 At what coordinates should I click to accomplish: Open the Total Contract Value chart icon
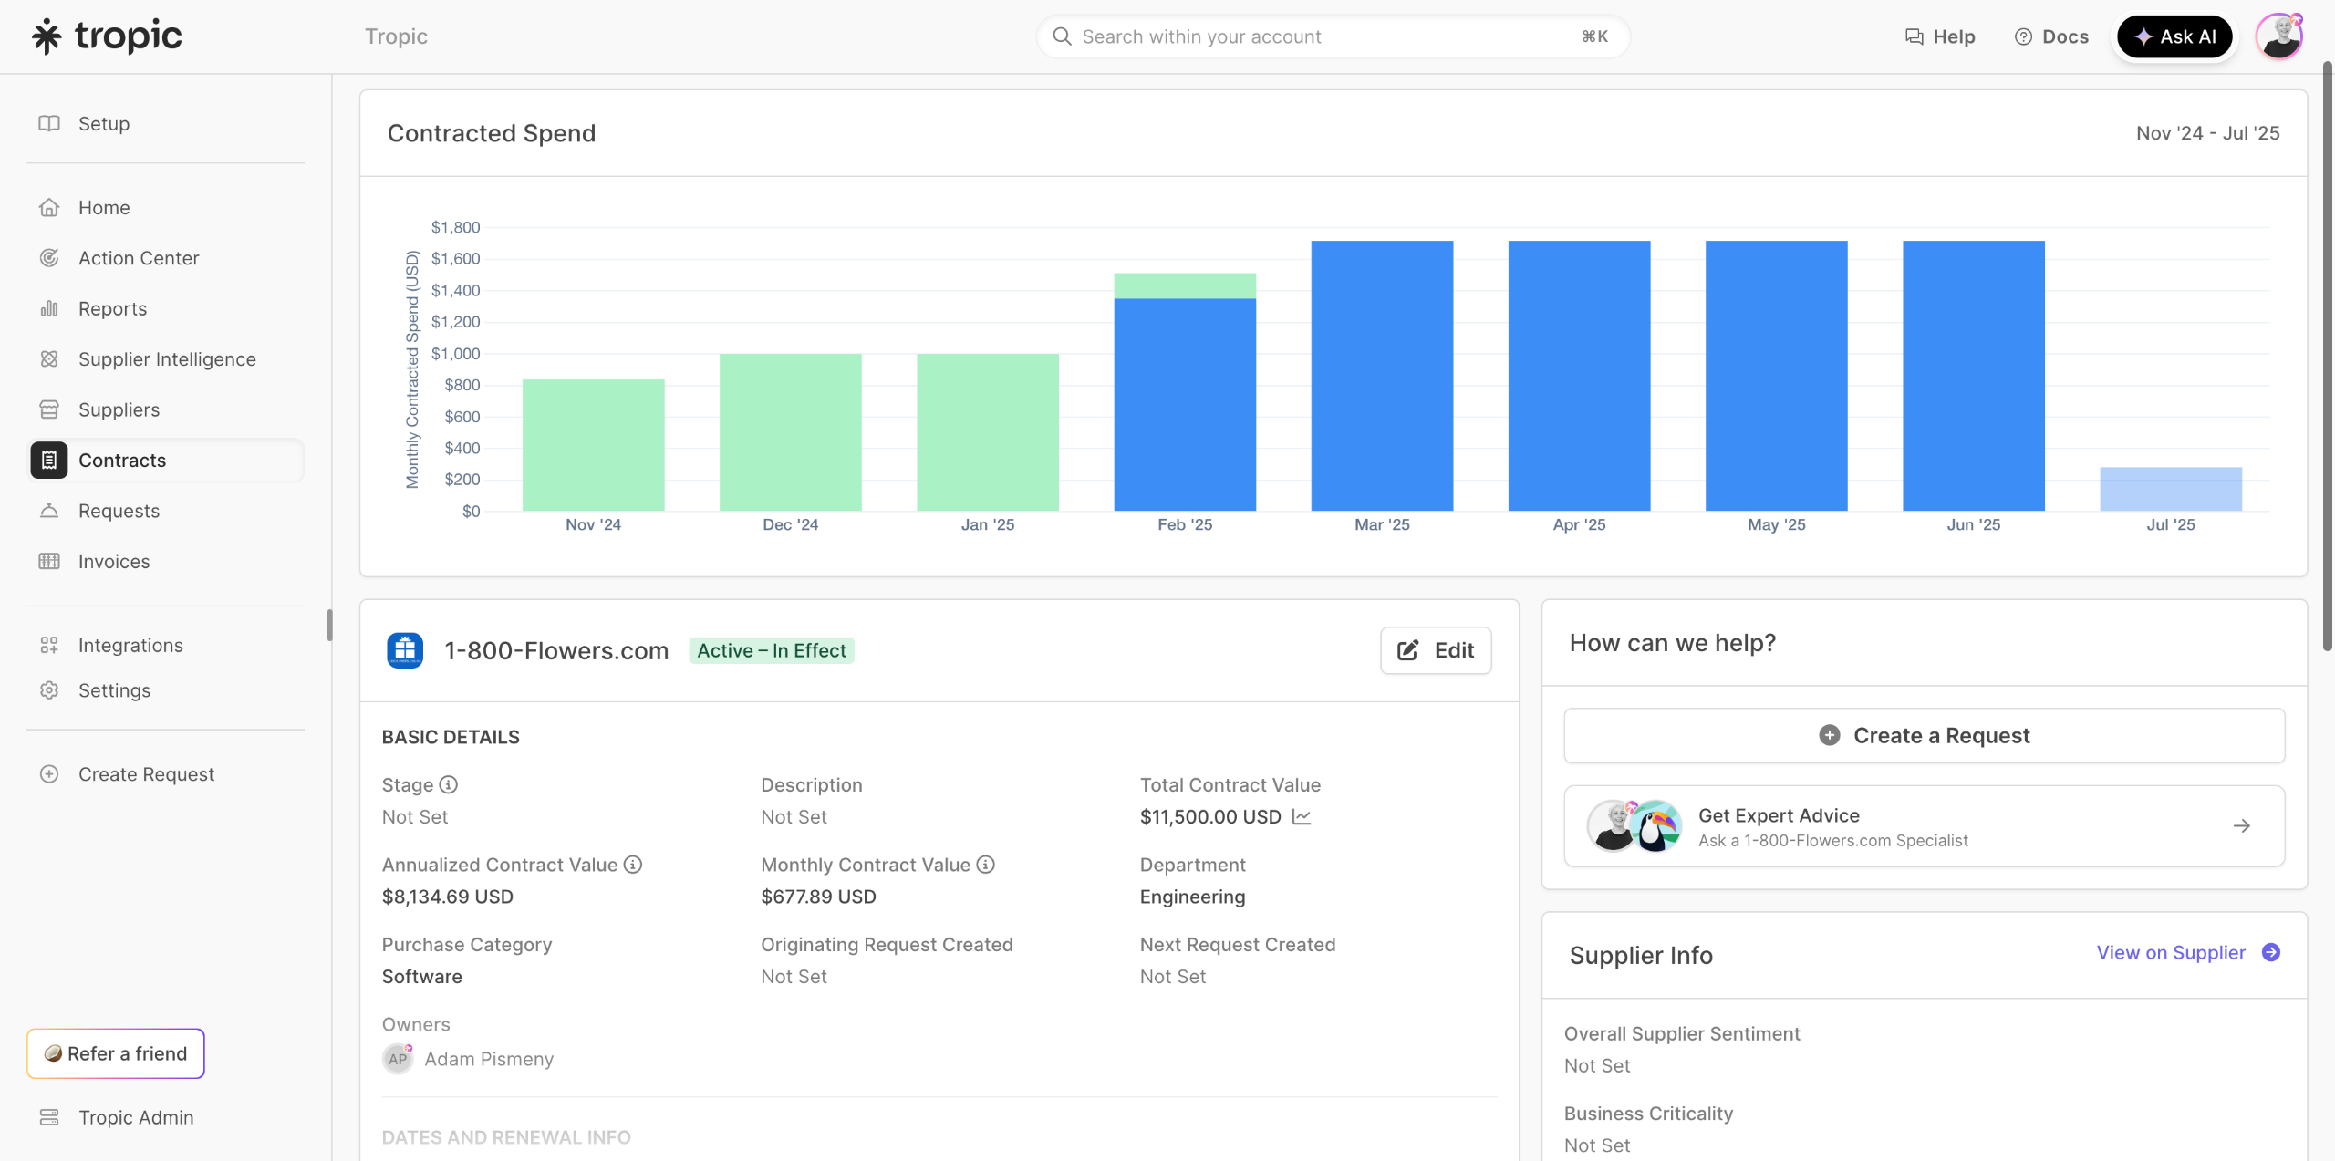[1302, 817]
